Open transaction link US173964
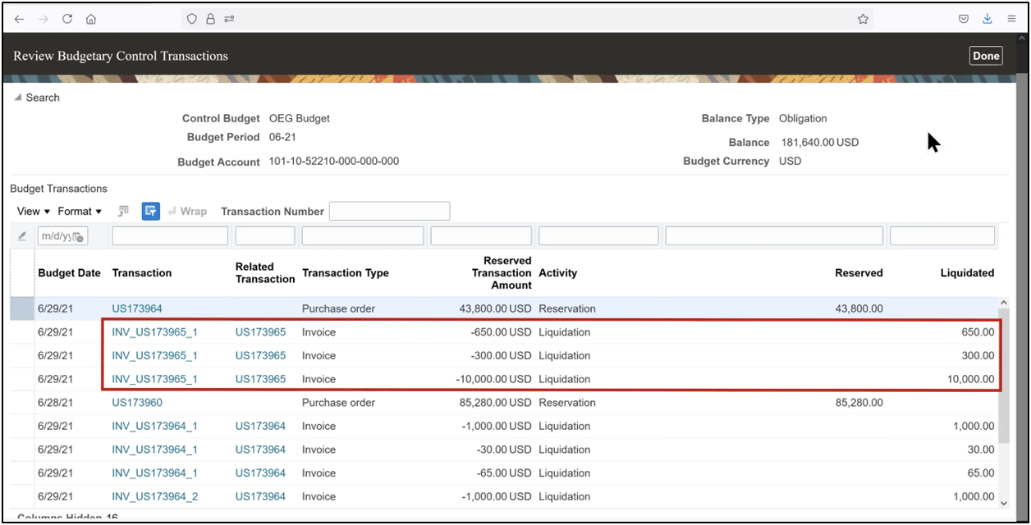Screen dimensions: 1031x525 point(136,308)
